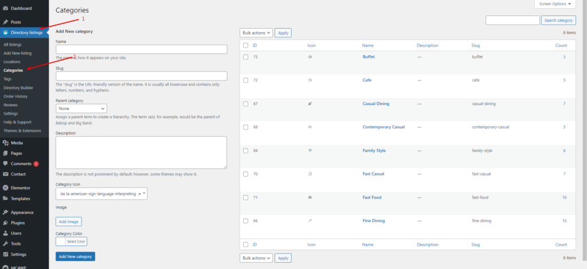Image resolution: width=587 pixels, height=269 pixels.
Task: Open the Directory Builder submenu item
Action: click(x=18, y=88)
